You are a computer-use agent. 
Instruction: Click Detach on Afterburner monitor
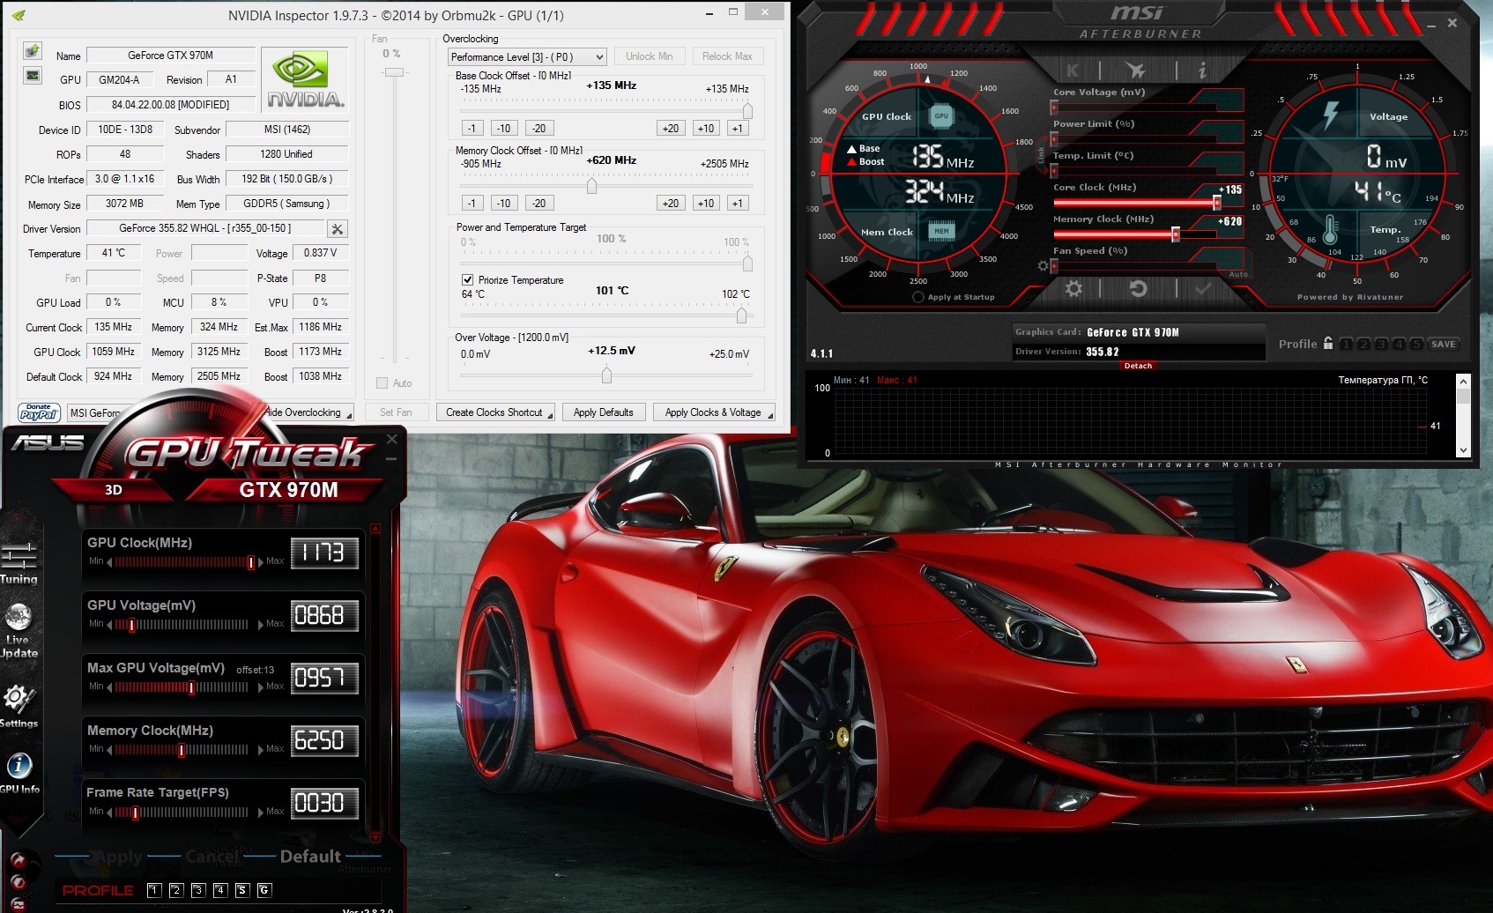pos(1138,366)
